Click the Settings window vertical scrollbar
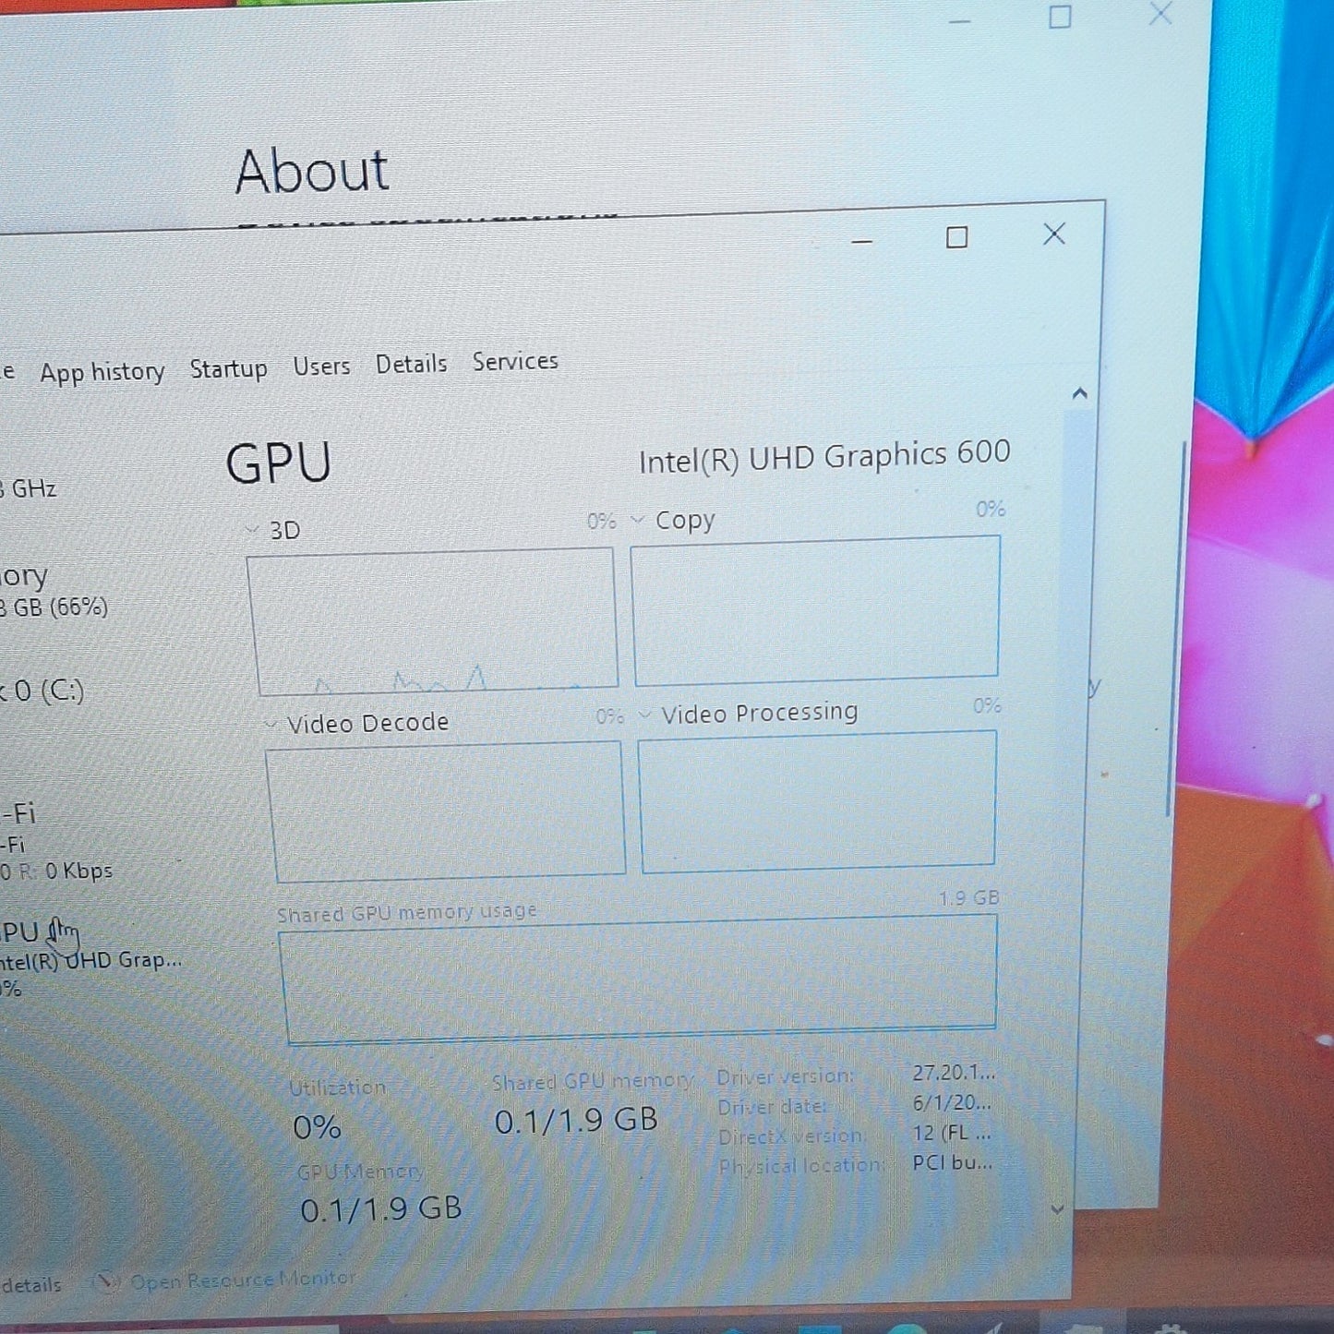The width and height of the screenshot is (1334, 1334). (1178, 630)
